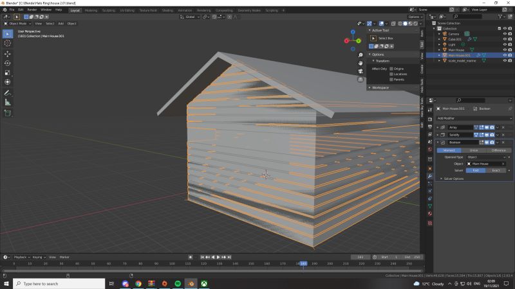Select the Move tool
Image resolution: width=515 pixels, height=289 pixels.
click(8, 54)
